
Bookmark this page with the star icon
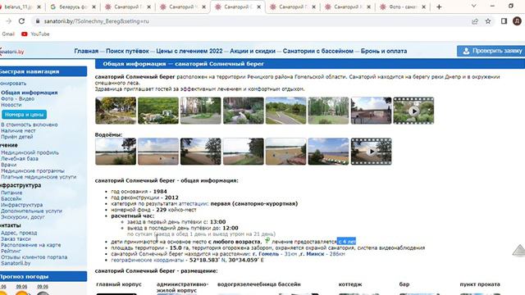pos(488,21)
